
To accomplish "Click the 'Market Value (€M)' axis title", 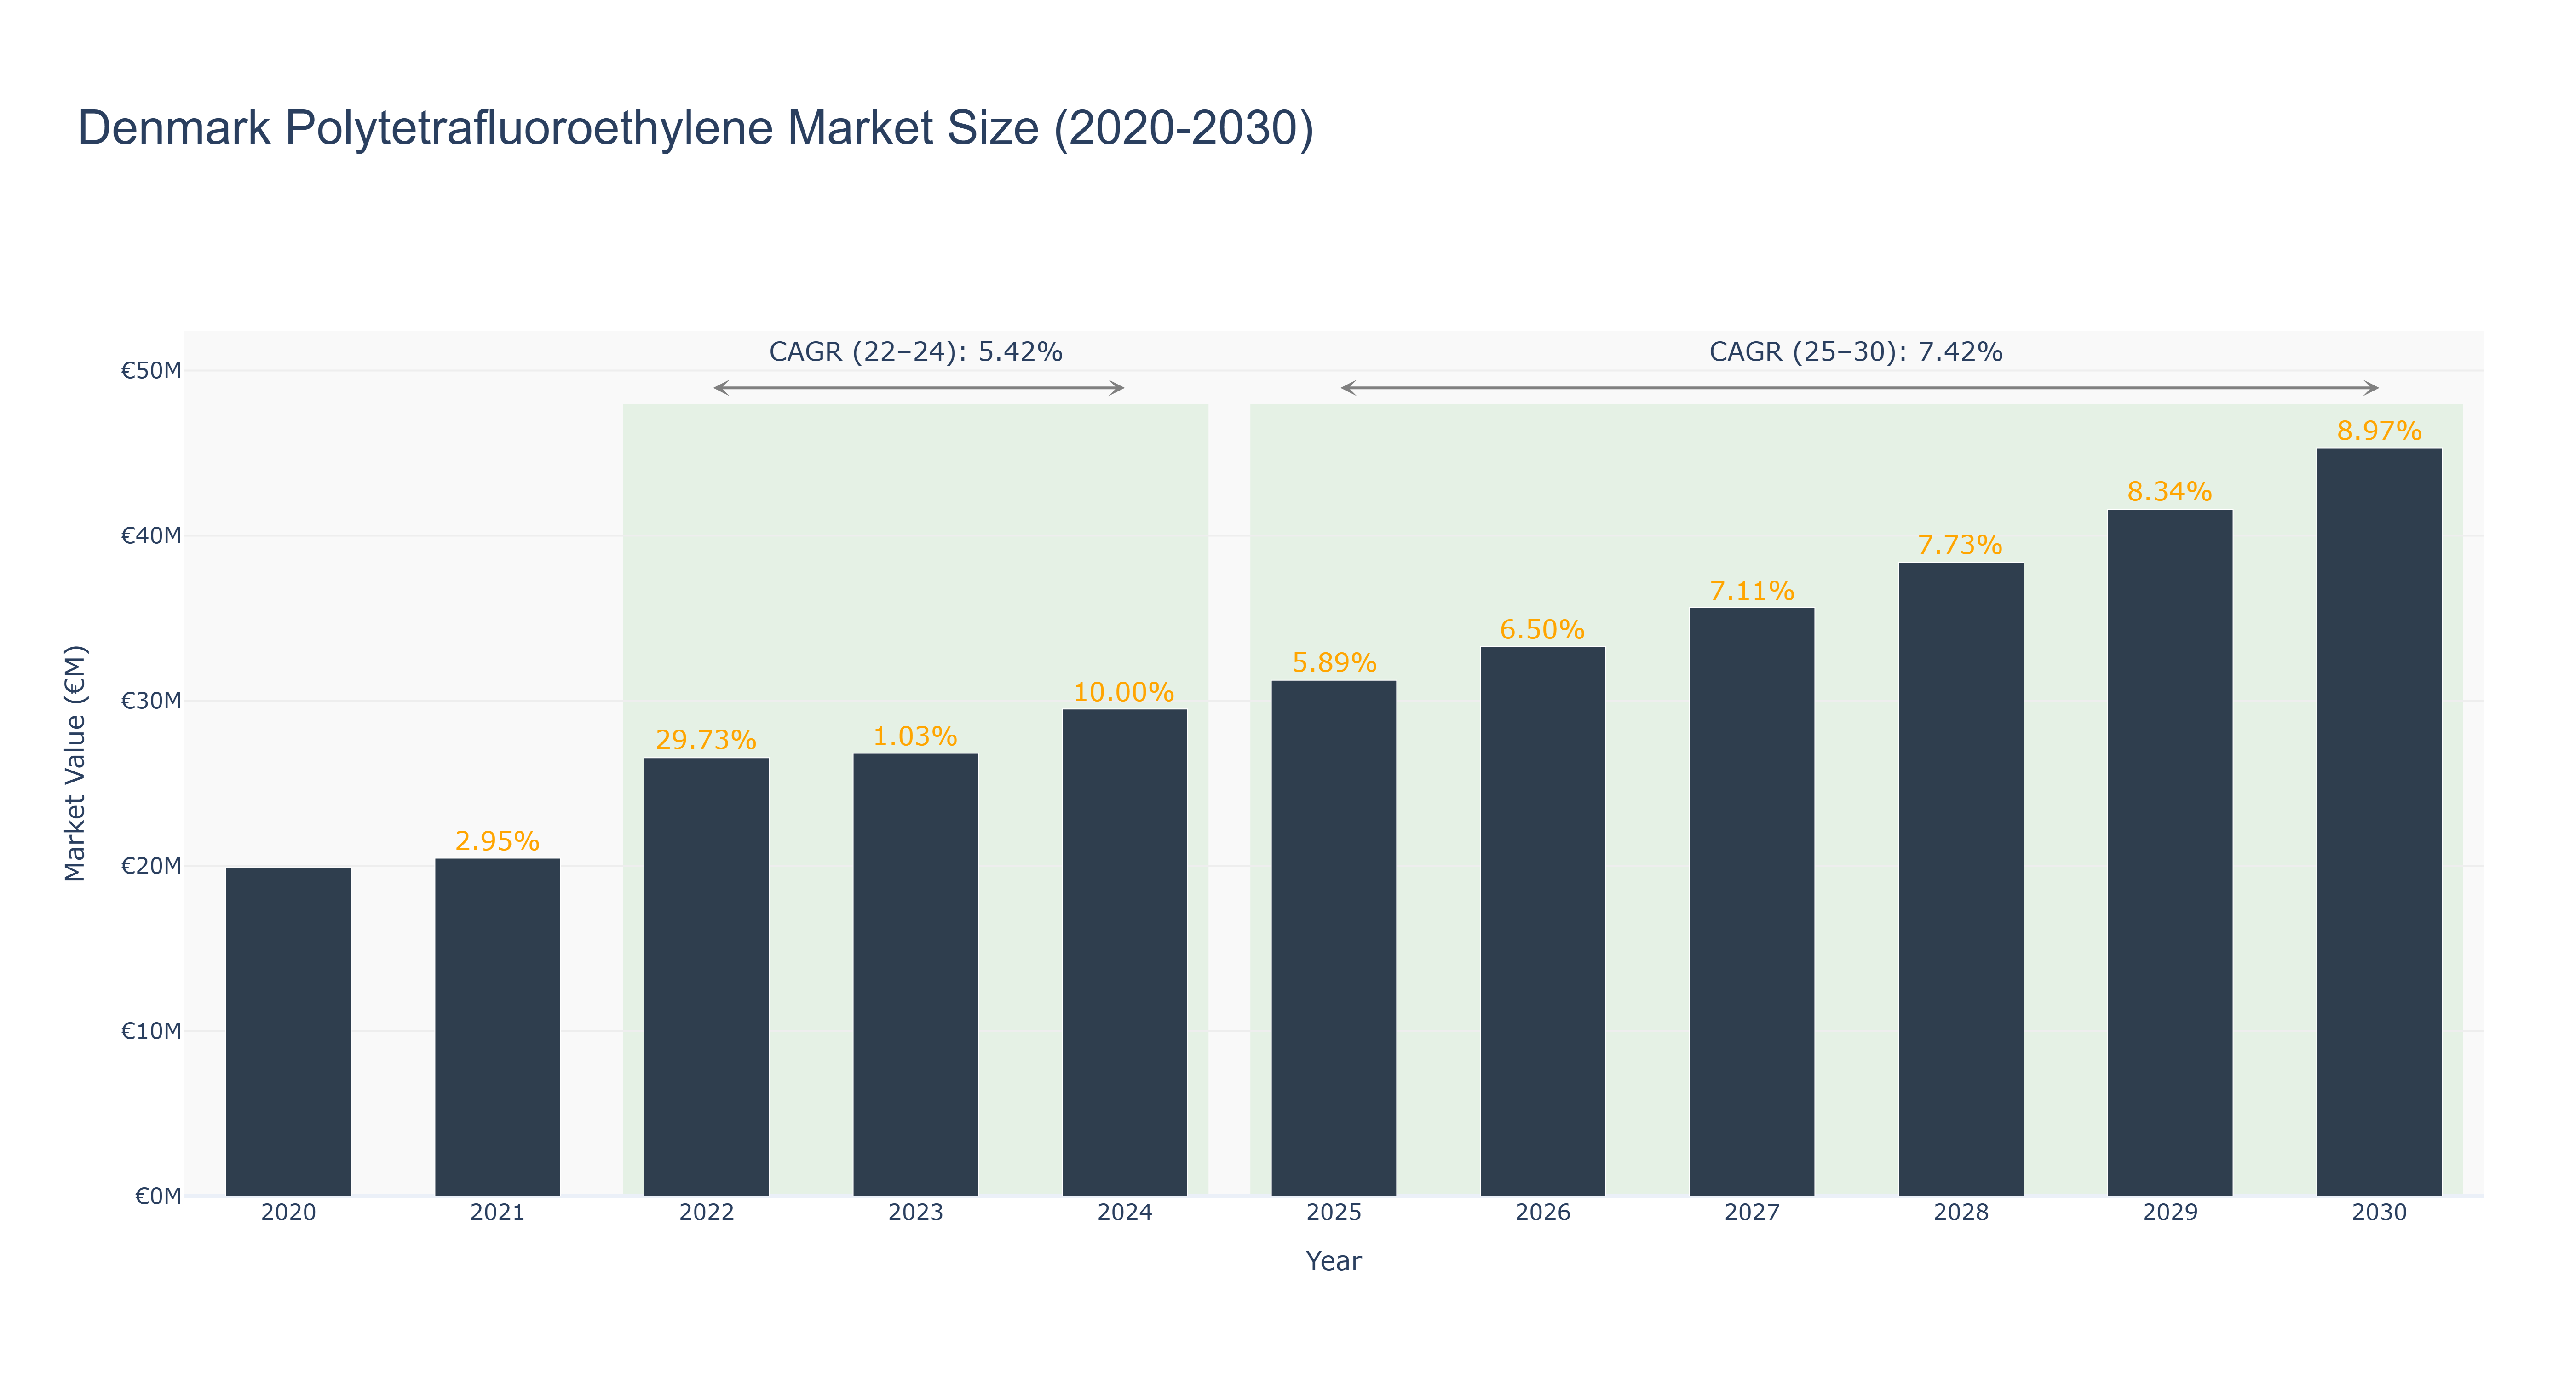I will [x=75, y=764].
